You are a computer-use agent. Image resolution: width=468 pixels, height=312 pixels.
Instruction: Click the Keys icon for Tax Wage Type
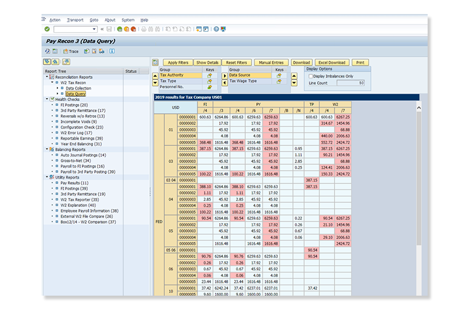(279, 81)
